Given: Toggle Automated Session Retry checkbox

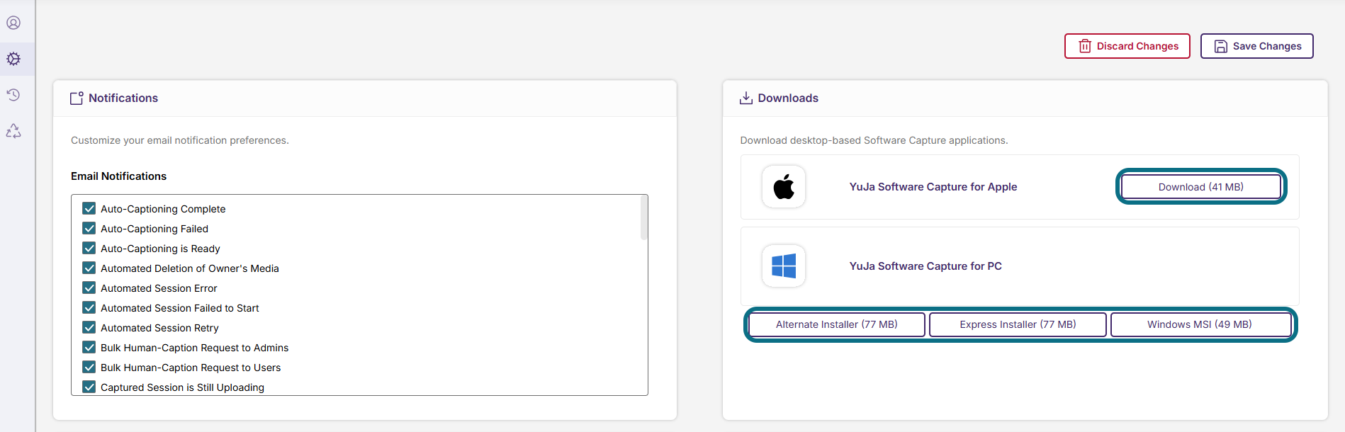Looking at the screenshot, I should tap(89, 327).
